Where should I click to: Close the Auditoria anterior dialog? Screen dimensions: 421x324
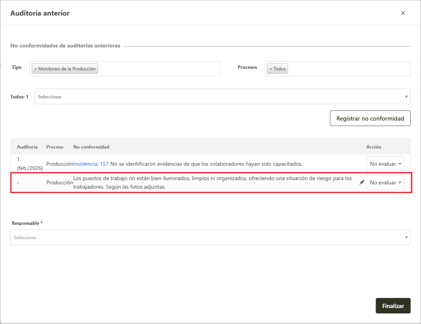403,13
